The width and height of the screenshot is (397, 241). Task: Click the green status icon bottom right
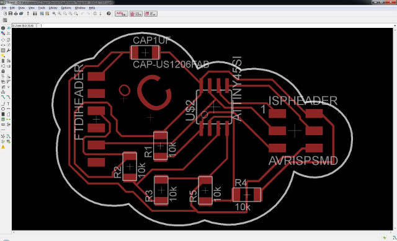pos(385,238)
